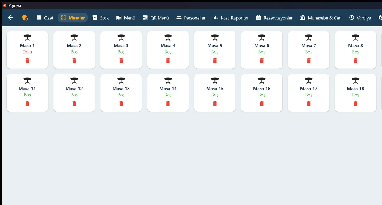This screenshot has width=382, height=205.
Task: Open the Personeller tab
Action: click(x=191, y=18)
